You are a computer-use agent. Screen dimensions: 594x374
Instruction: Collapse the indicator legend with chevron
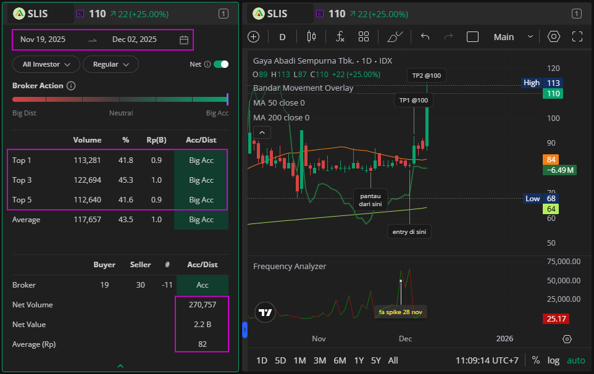coord(262,132)
